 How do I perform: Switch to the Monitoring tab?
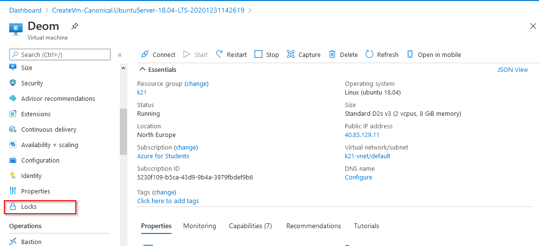tap(200, 226)
